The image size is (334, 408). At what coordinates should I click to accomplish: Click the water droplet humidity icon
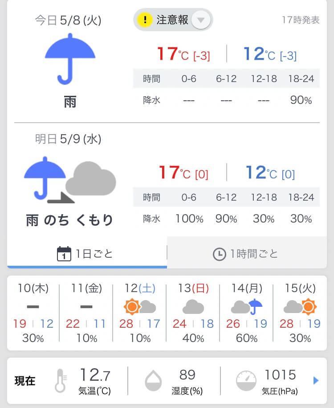click(153, 380)
